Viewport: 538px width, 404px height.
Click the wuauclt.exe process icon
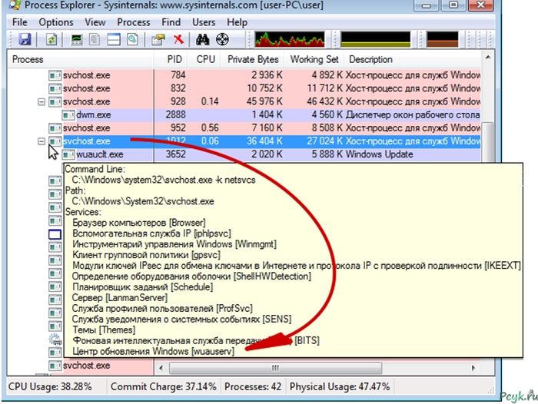coord(68,154)
